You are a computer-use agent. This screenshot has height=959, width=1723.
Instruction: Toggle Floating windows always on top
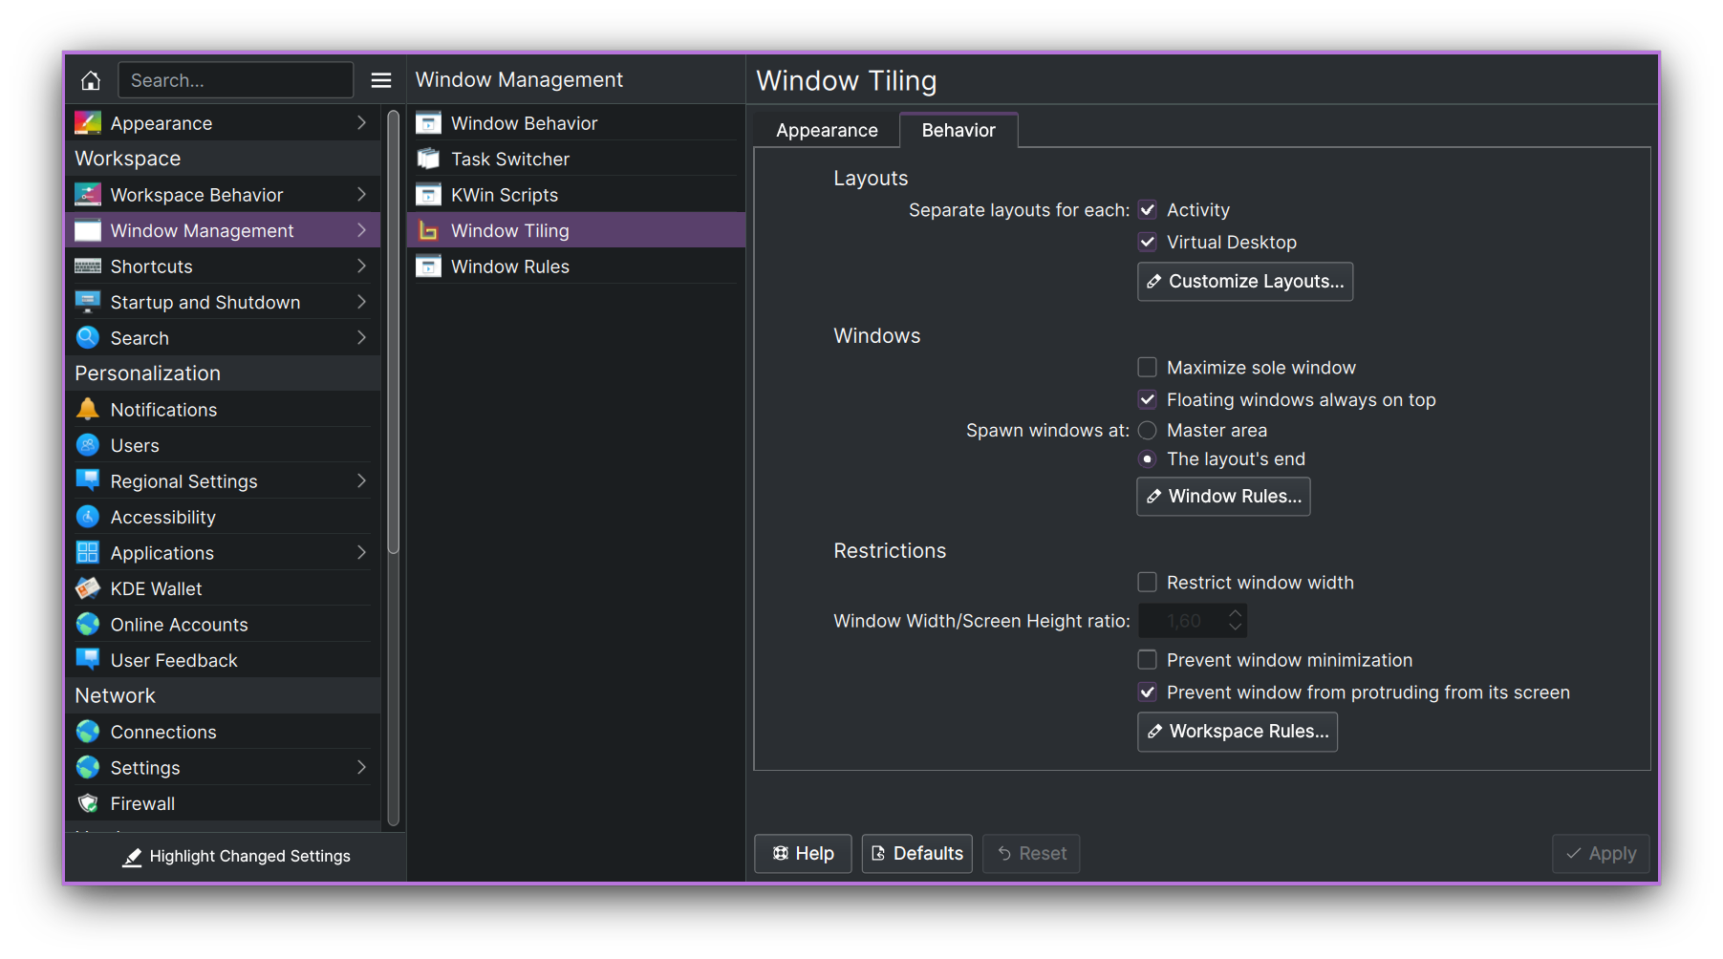pyautogui.click(x=1148, y=400)
